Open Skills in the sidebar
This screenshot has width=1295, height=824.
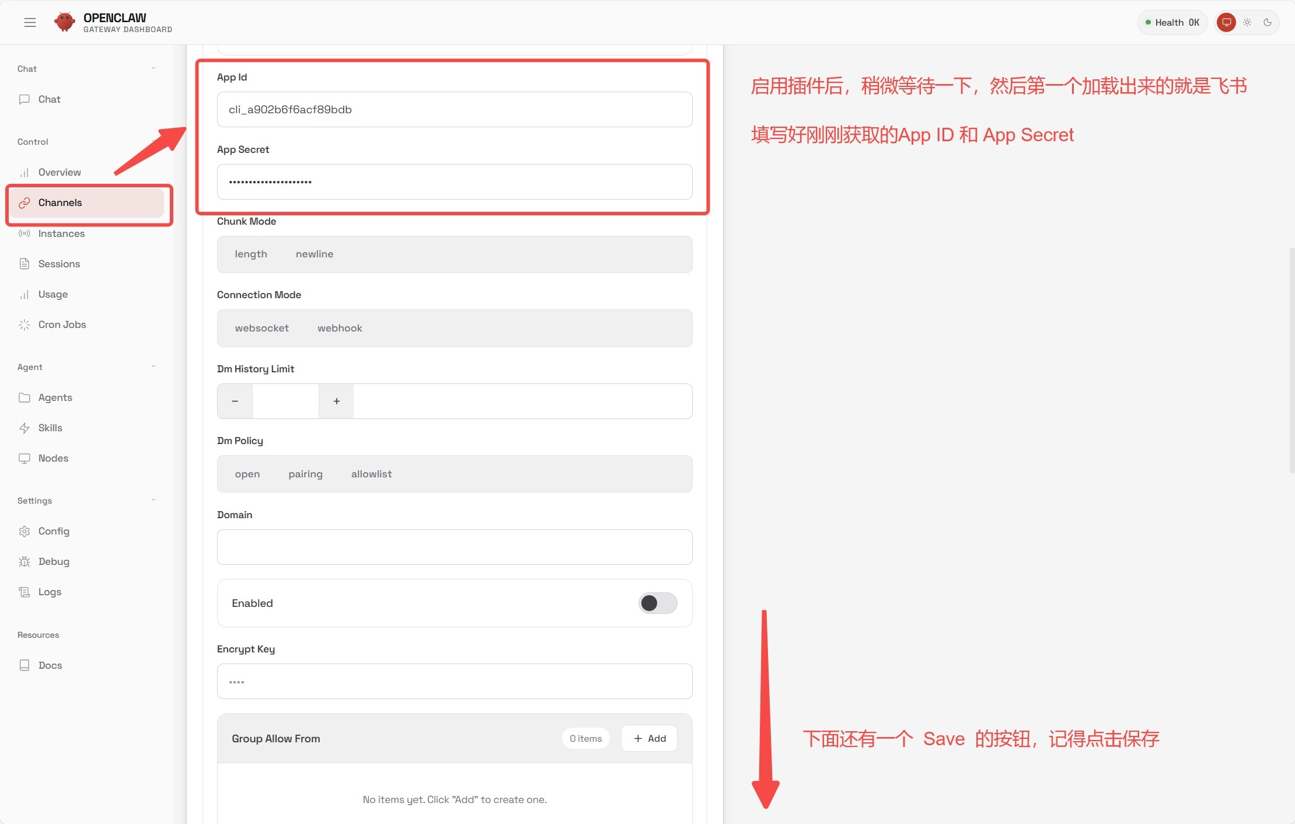coord(50,428)
